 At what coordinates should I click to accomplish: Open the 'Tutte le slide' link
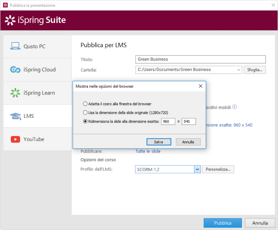[148, 151]
